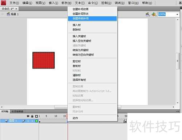This screenshot has width=182, height=140.
Task: Open the 视图(V) menu
Action: (x=40, y=3)
